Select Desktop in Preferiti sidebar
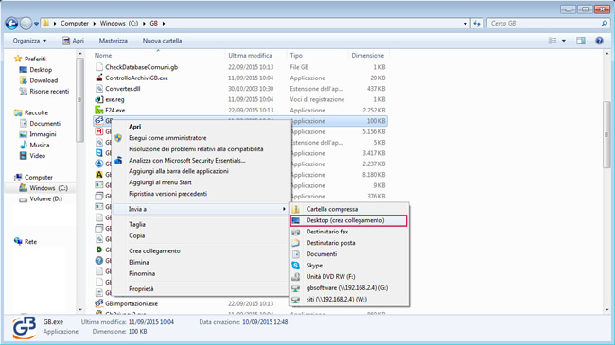Screen dimensions: 615x345 [x=41, y=69]
